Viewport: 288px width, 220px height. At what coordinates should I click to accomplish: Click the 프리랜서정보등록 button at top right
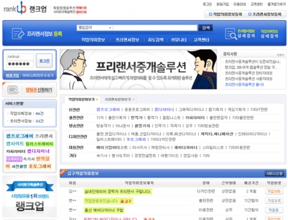pos(265,14)
